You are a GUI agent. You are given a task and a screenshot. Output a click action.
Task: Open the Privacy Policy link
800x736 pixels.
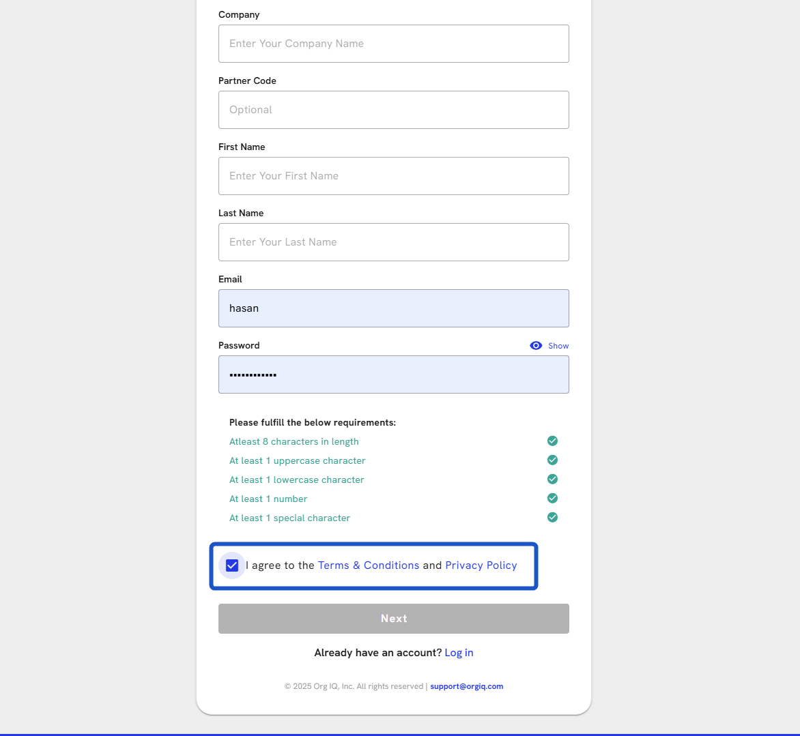click(x=481, y=565)
